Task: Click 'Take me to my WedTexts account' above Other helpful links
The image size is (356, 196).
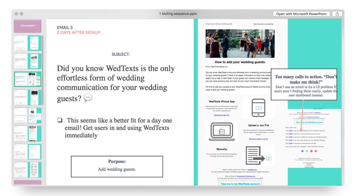Action: 309,122
